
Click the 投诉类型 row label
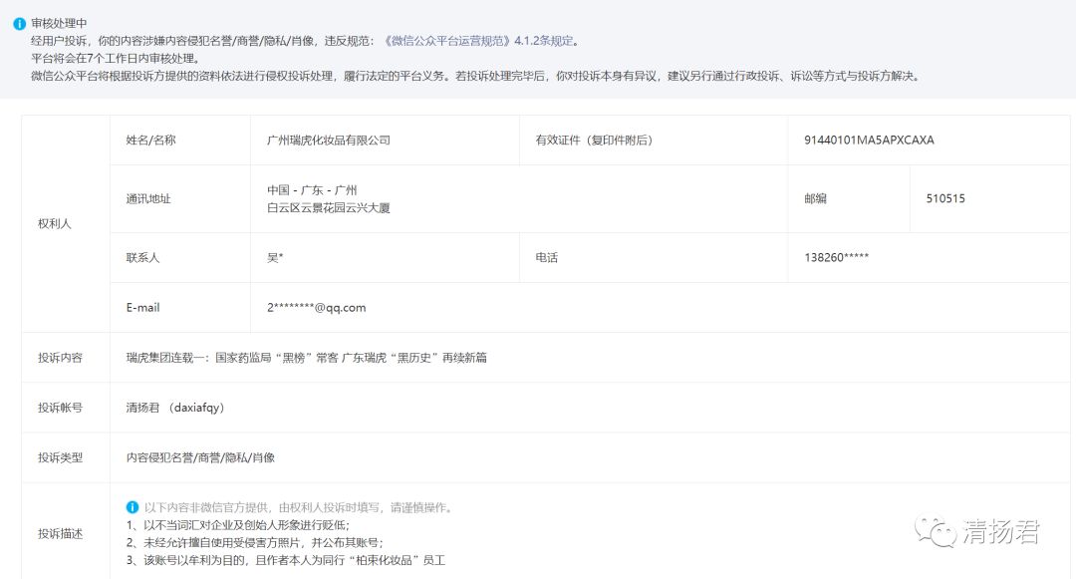pyautogui.click(x=61, y=457)
